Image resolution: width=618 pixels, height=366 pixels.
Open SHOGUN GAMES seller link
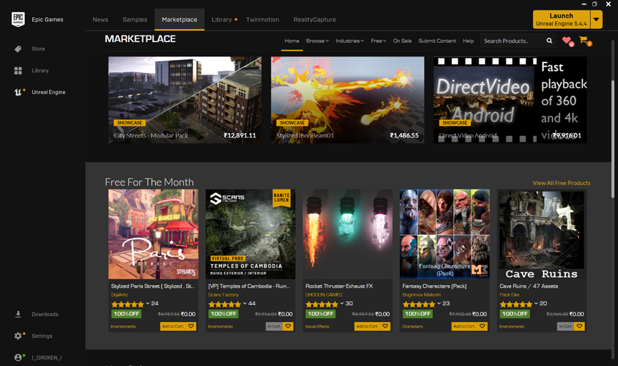[323, 295]
